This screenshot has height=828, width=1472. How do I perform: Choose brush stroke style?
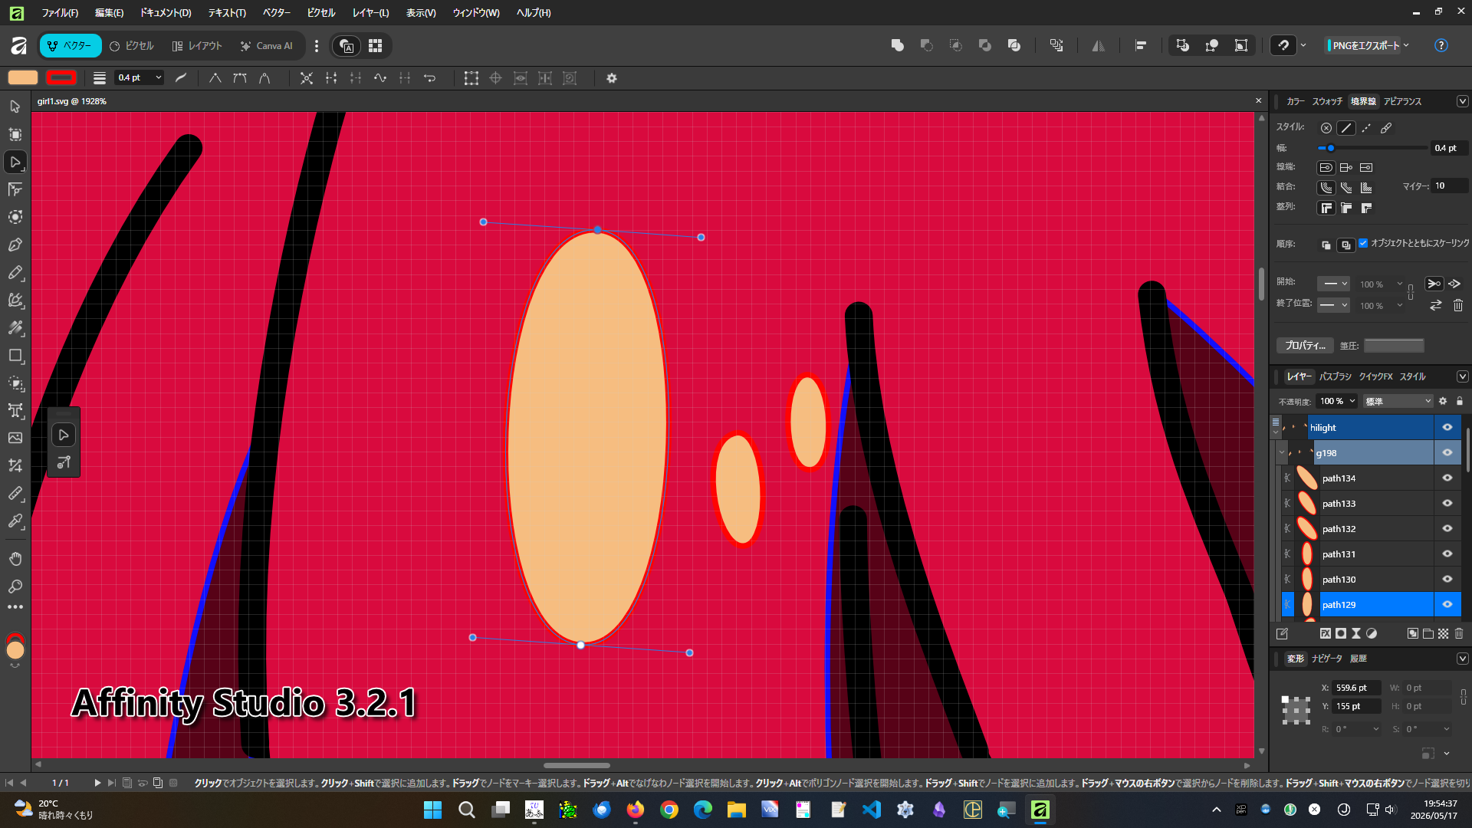pos(1386,128)
